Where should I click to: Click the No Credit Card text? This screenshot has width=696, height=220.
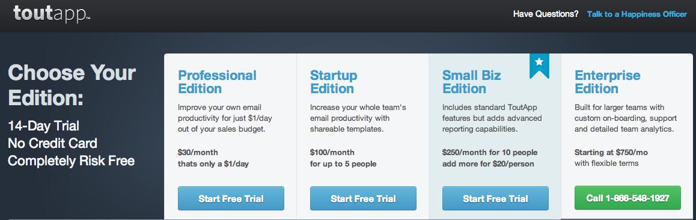tap(52, 143)
